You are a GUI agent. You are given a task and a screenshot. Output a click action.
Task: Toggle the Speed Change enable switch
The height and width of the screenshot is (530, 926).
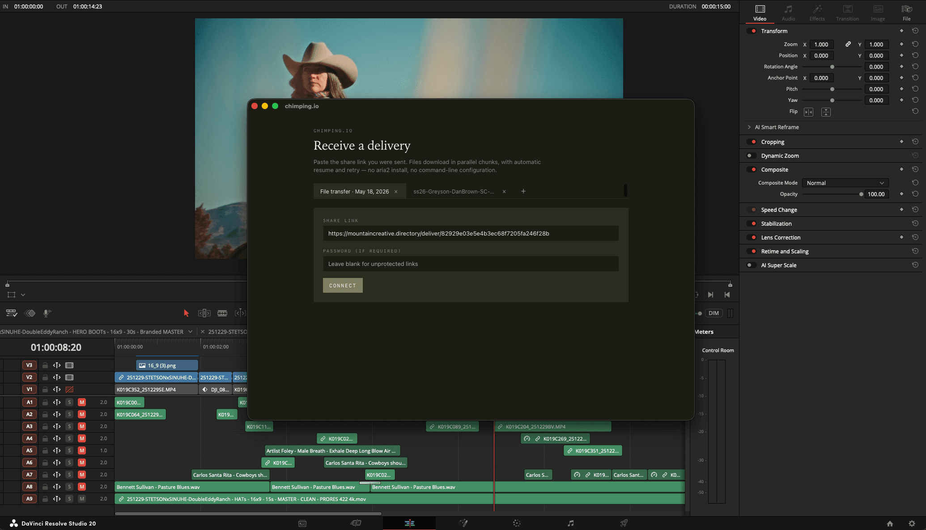752,210
